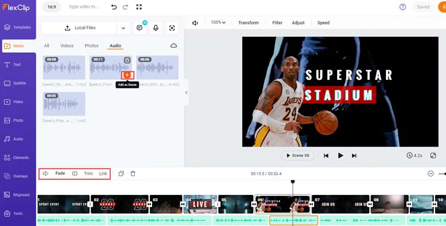Click the FlexClip logo
Image resolution: width=446 pixels, height=226 pixels.
click(16, 7)
